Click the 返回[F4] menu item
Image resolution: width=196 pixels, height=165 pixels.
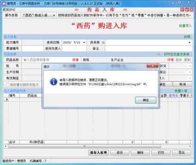tap(9, 10)
